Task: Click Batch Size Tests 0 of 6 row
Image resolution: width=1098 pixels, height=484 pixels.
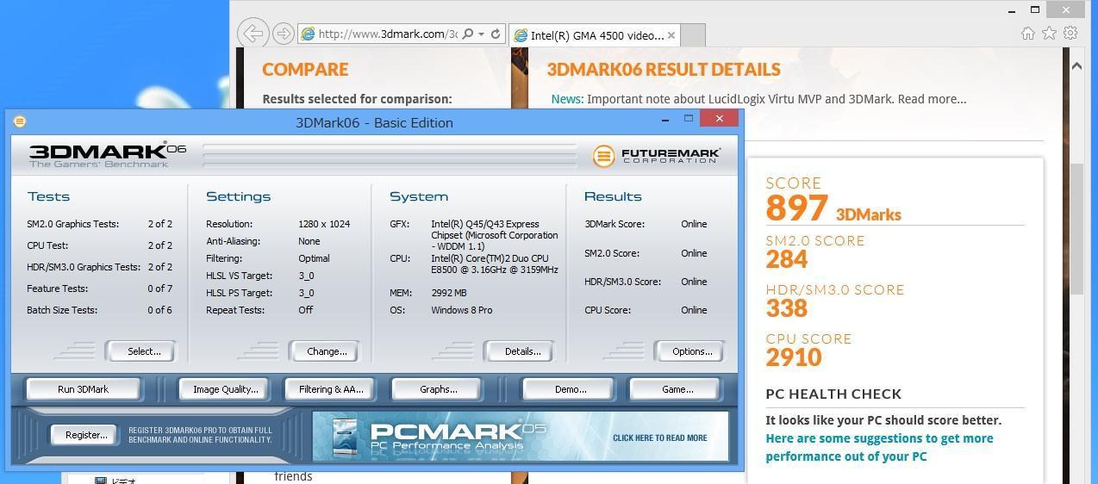Action: 99,310
